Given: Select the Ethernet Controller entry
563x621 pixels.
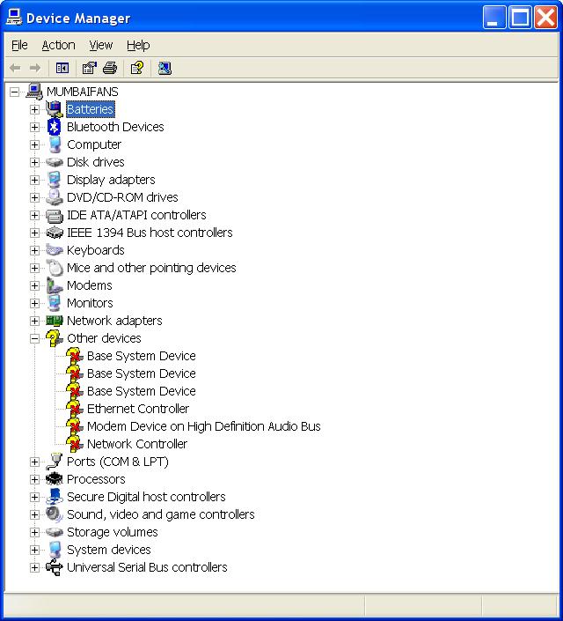Looking at the screenshot, I should click(138, 409).
